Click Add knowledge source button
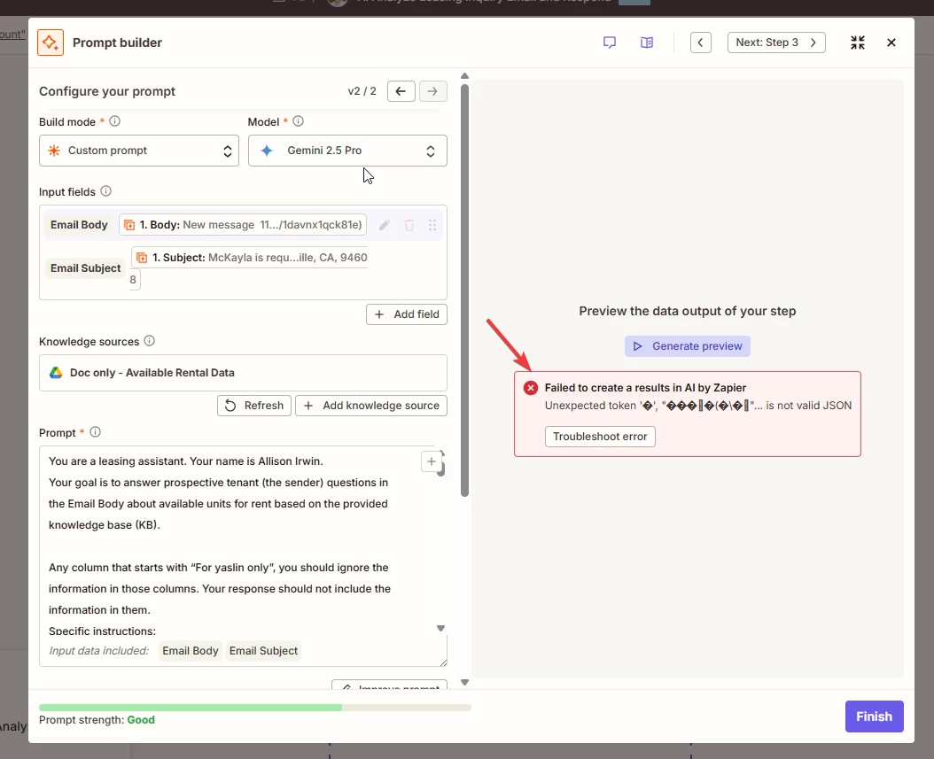This screenshot has height=759, width=934. [x=371, y=406]
